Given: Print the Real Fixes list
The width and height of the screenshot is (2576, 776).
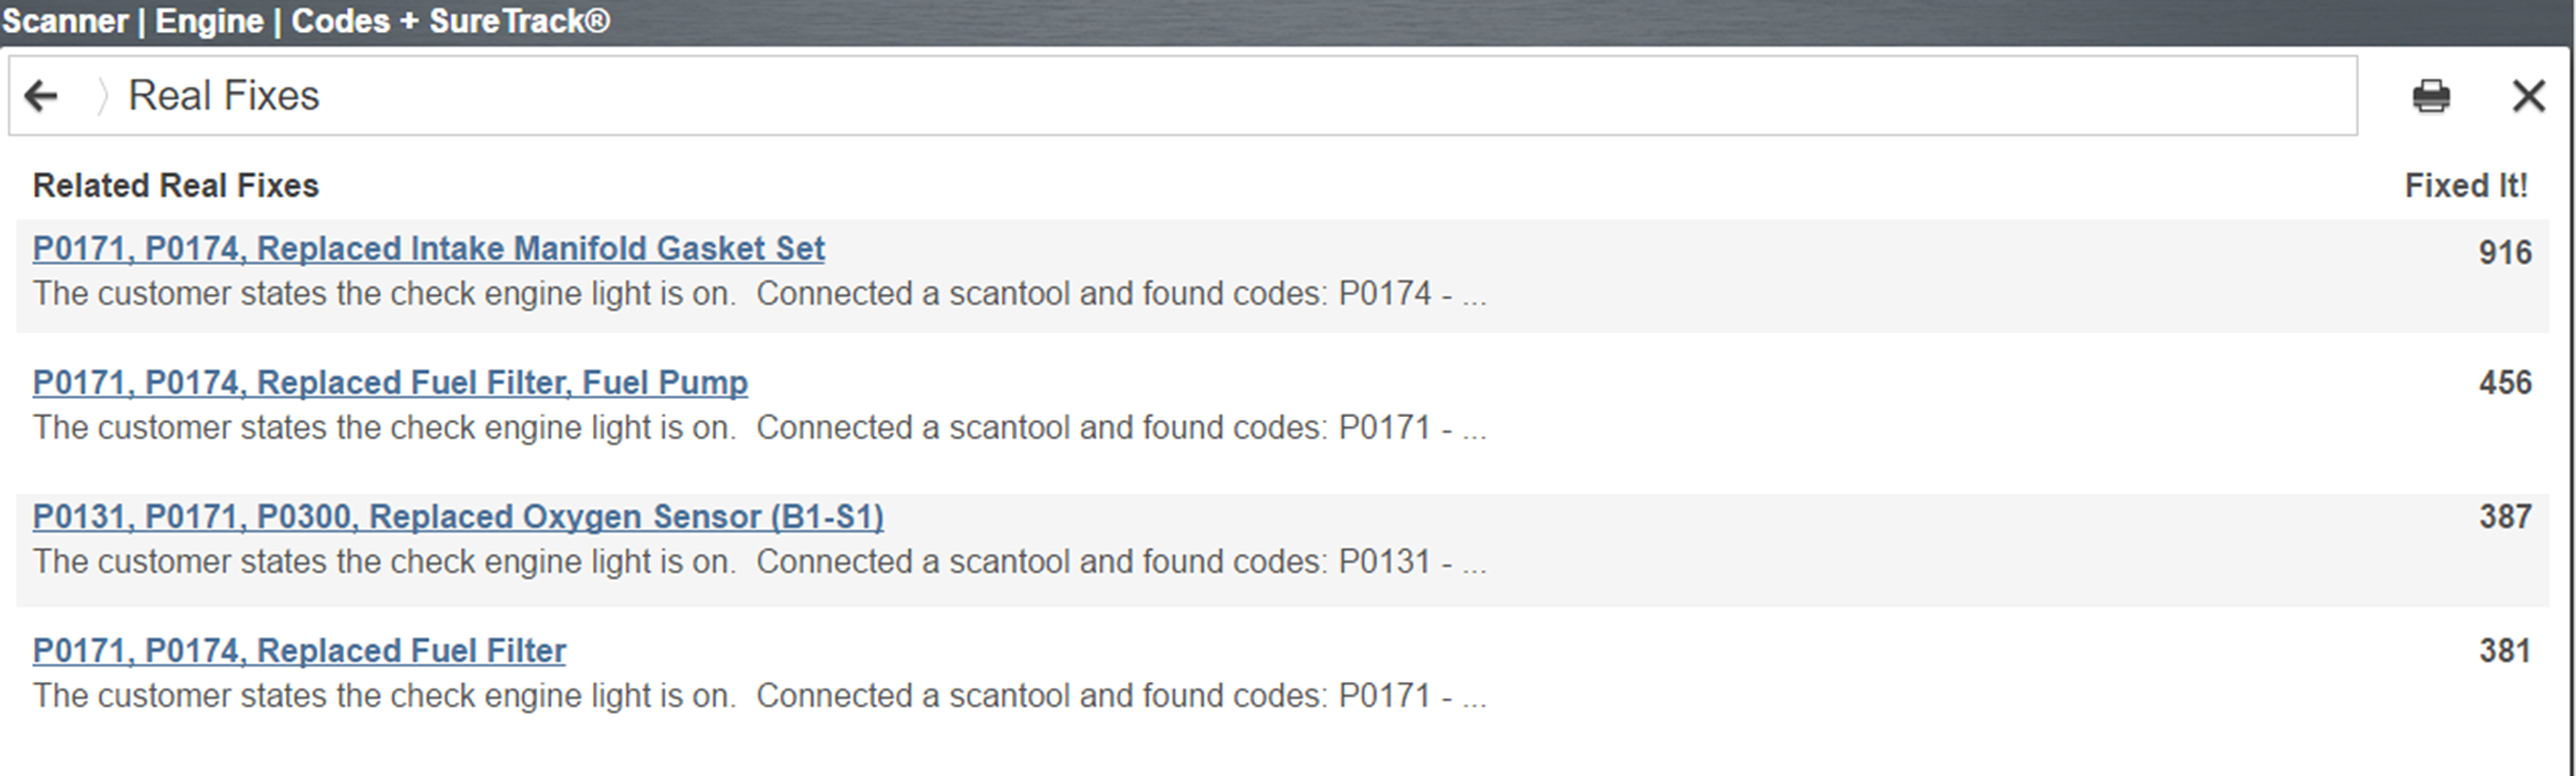Looking at the screenshot, I should tap(2431, 96).
